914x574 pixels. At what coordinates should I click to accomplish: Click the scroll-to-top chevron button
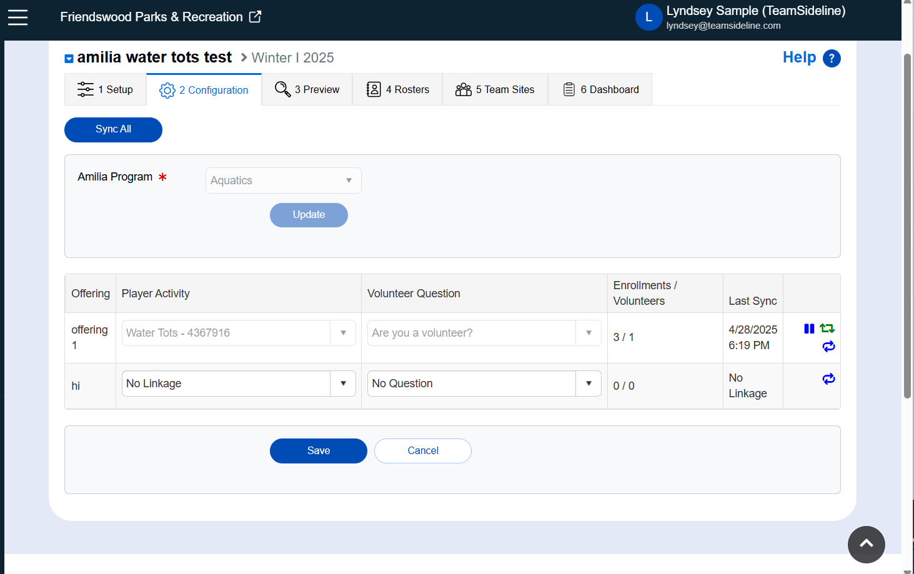tap(866, 544)
